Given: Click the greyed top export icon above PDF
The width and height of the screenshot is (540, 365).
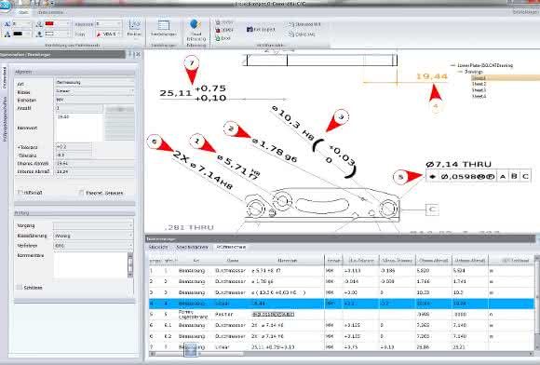Looking at the screenshot, I should click(x=218, y=22).
